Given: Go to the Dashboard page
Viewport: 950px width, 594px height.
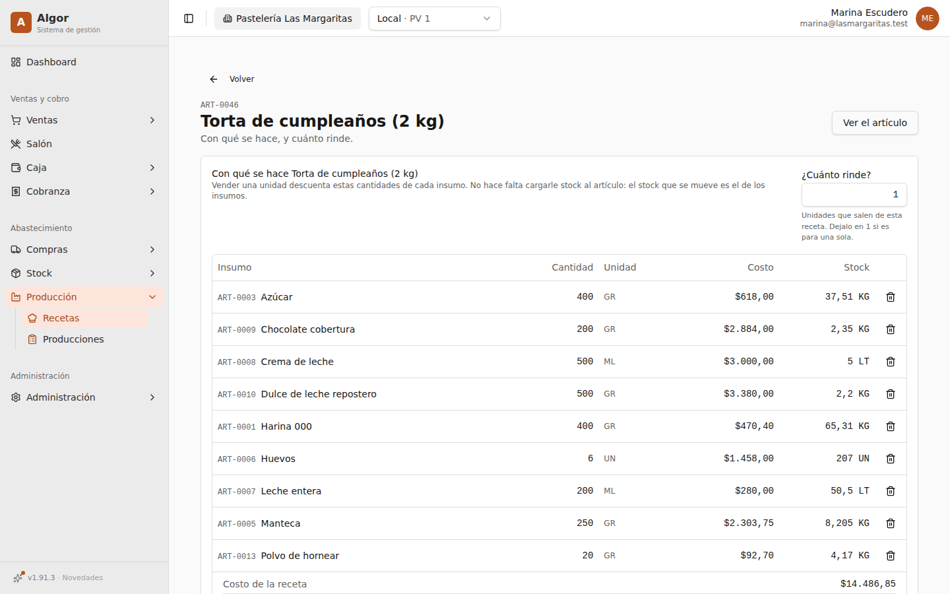Looking at the screenshot, I should tap(84, 62).
